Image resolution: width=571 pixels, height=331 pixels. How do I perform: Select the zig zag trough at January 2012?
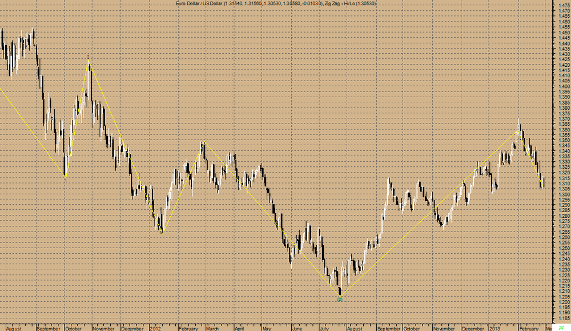point(162,233)
